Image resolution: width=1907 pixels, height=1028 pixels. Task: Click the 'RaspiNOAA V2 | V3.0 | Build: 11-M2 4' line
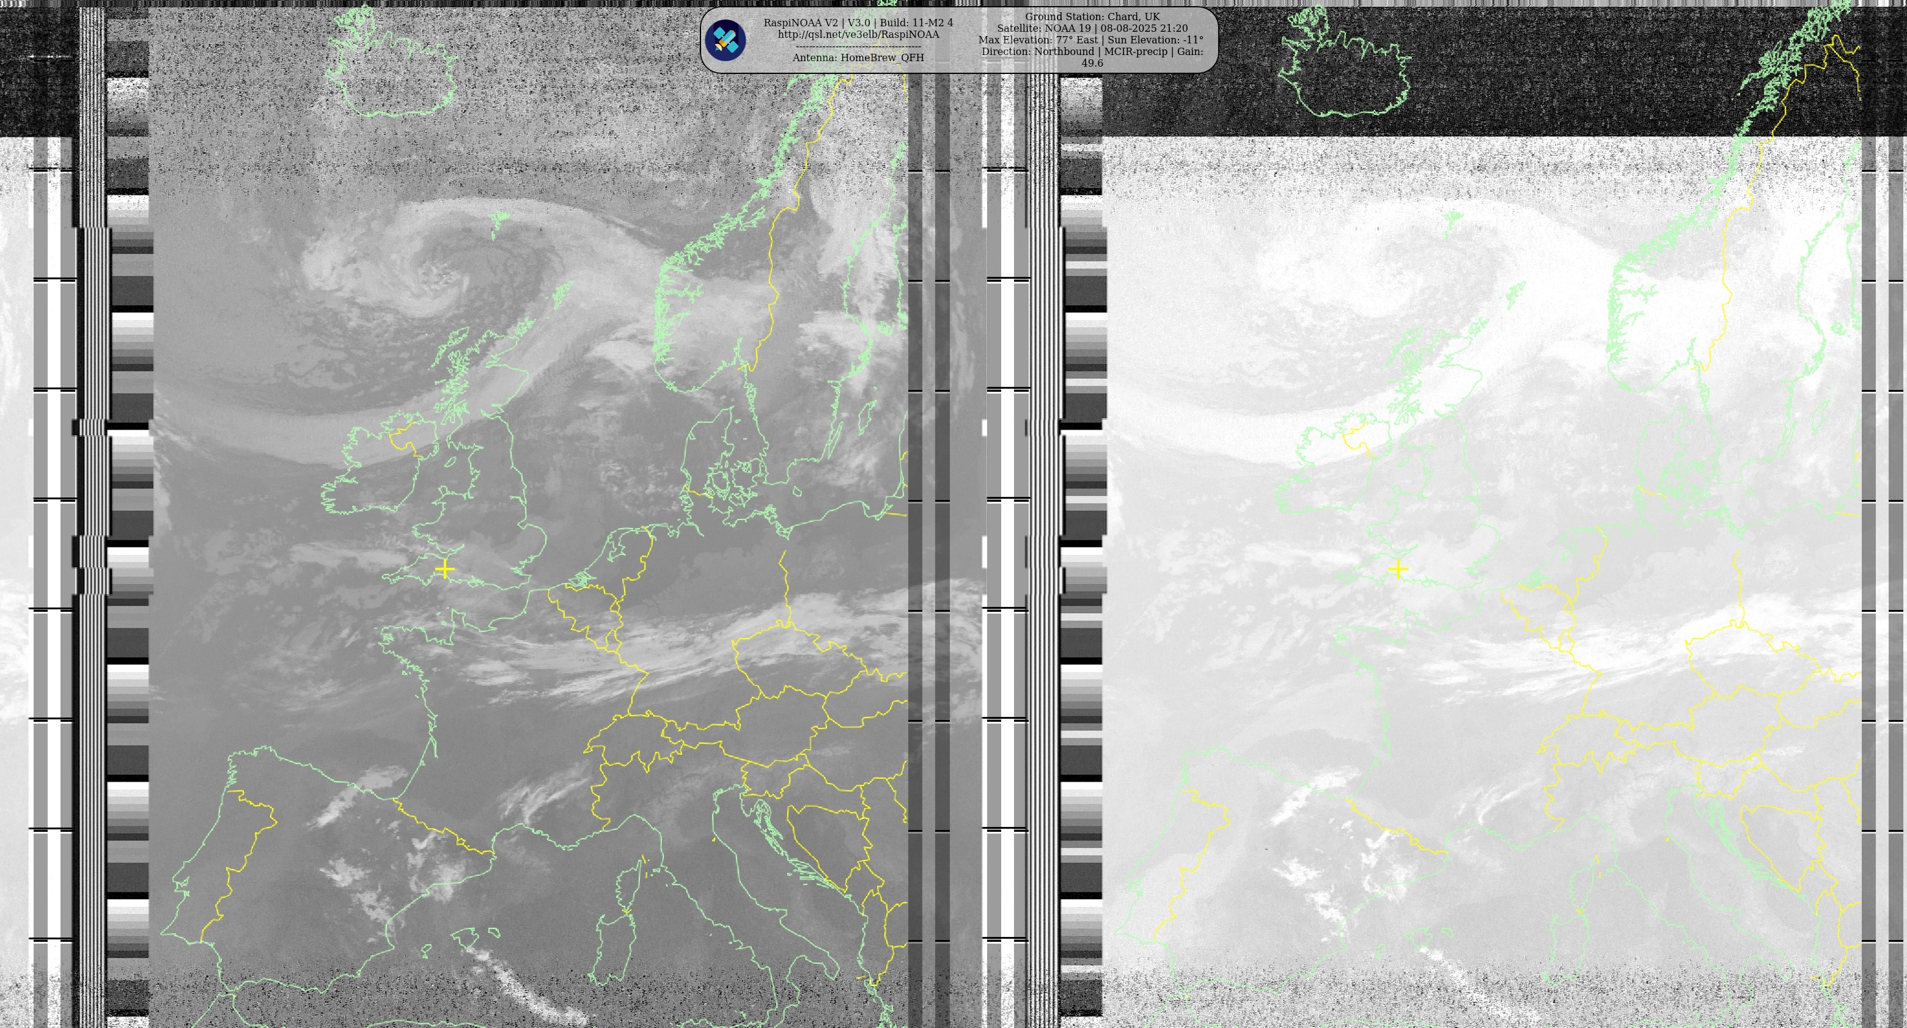point(858,22)
